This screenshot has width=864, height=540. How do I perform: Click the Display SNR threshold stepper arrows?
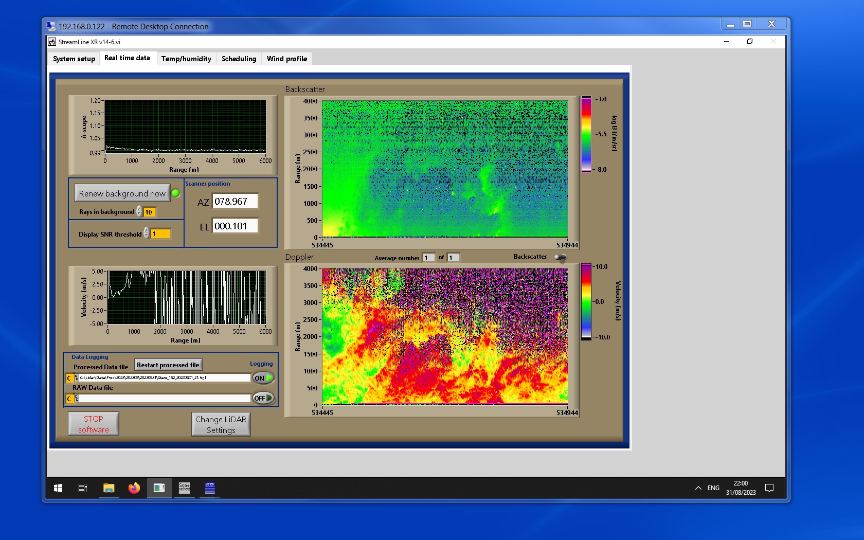(147, 233)
